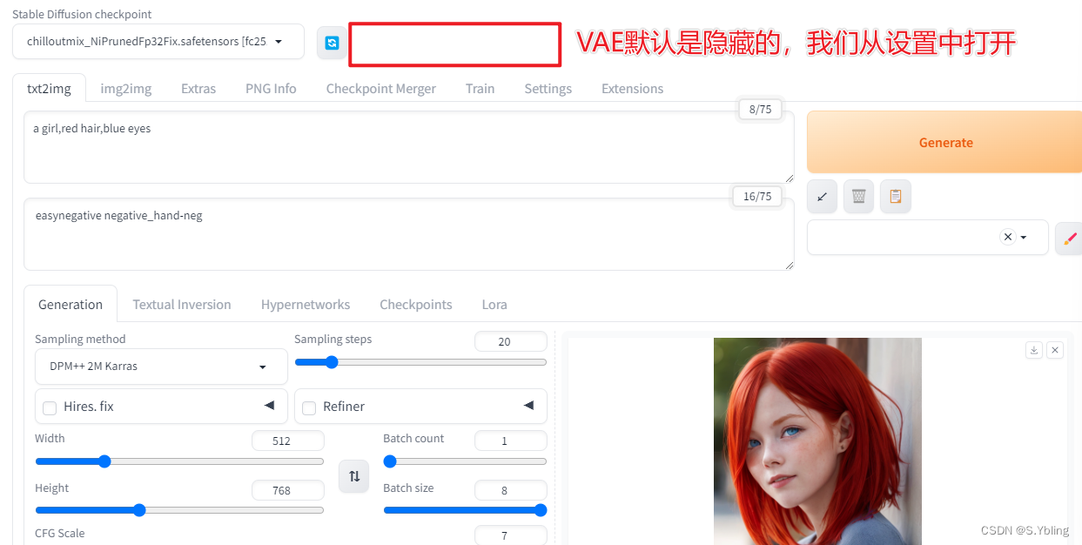The image size is (1082, 545).
Task: Switch to the img2img tab
Action: [125, 88]
